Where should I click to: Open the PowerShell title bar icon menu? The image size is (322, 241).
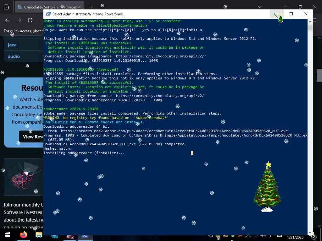coord(48,14)
